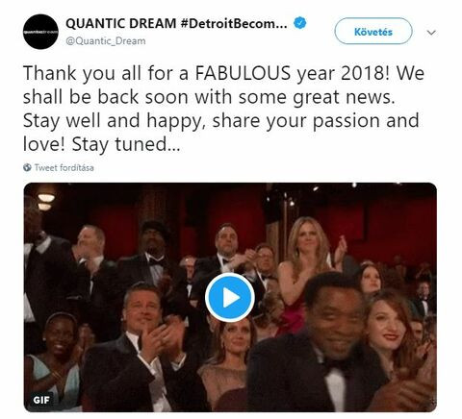Viewport: 462px width, 419px height.
Task: Open the Quantic Dream profile avatar
Action: point(40,32)
